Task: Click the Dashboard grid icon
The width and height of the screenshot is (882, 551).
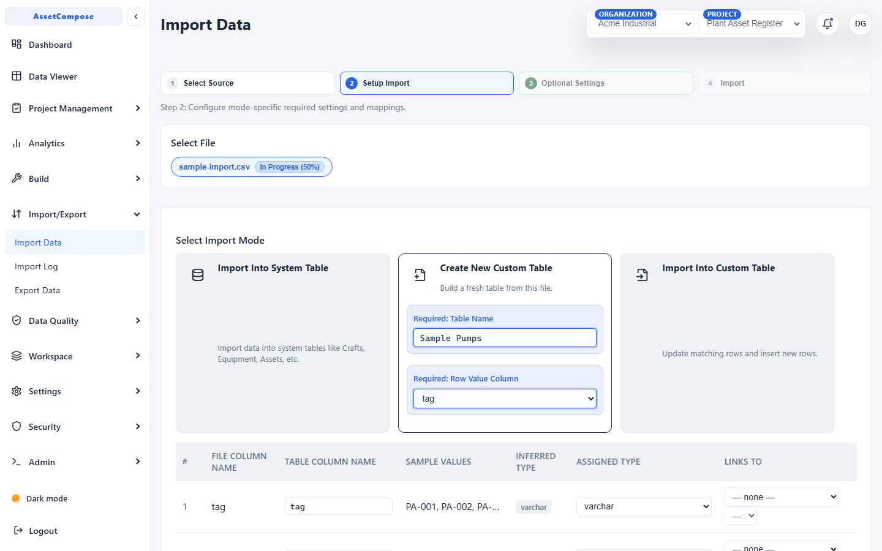Action: (x=17, y=44)
